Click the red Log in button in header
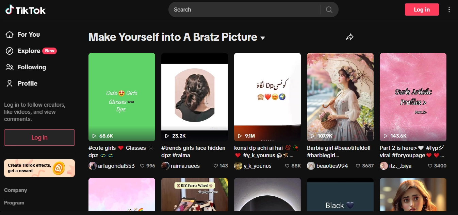Image resolution: width=458 pixels, height=215 pixels. click(x=422, y=10)
